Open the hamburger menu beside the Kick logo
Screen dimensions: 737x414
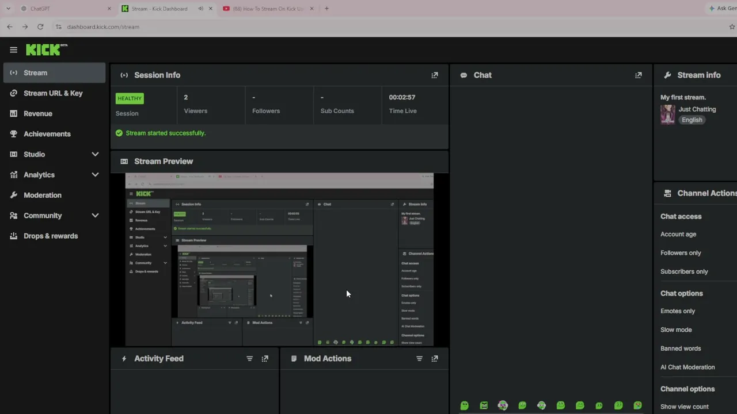13,50
